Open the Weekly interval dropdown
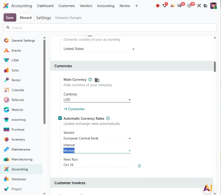 97,150
